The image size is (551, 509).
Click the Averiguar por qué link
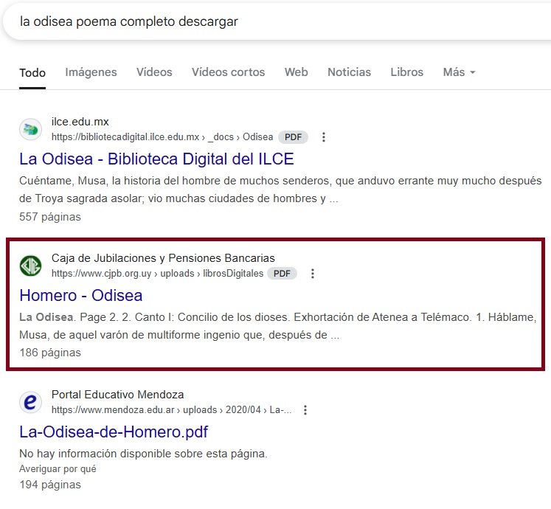pos(58,469)
